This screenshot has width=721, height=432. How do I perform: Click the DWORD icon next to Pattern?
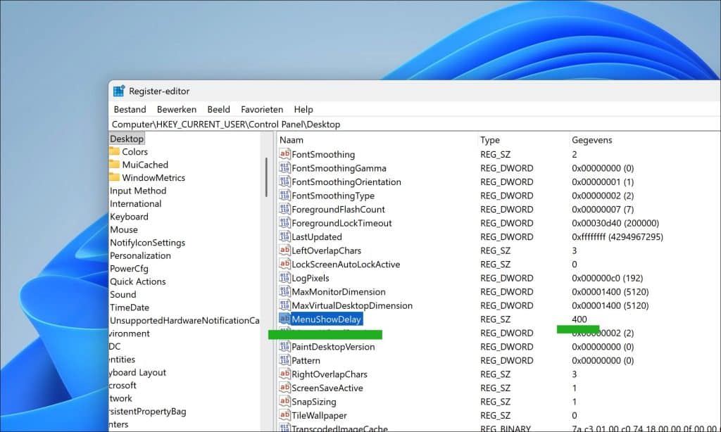(284, 360)
